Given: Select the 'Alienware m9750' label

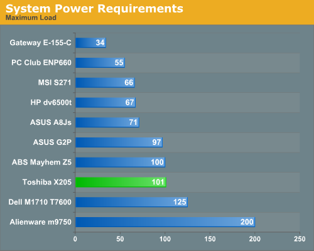Looking at the screenshot, I should coord(40,222).
